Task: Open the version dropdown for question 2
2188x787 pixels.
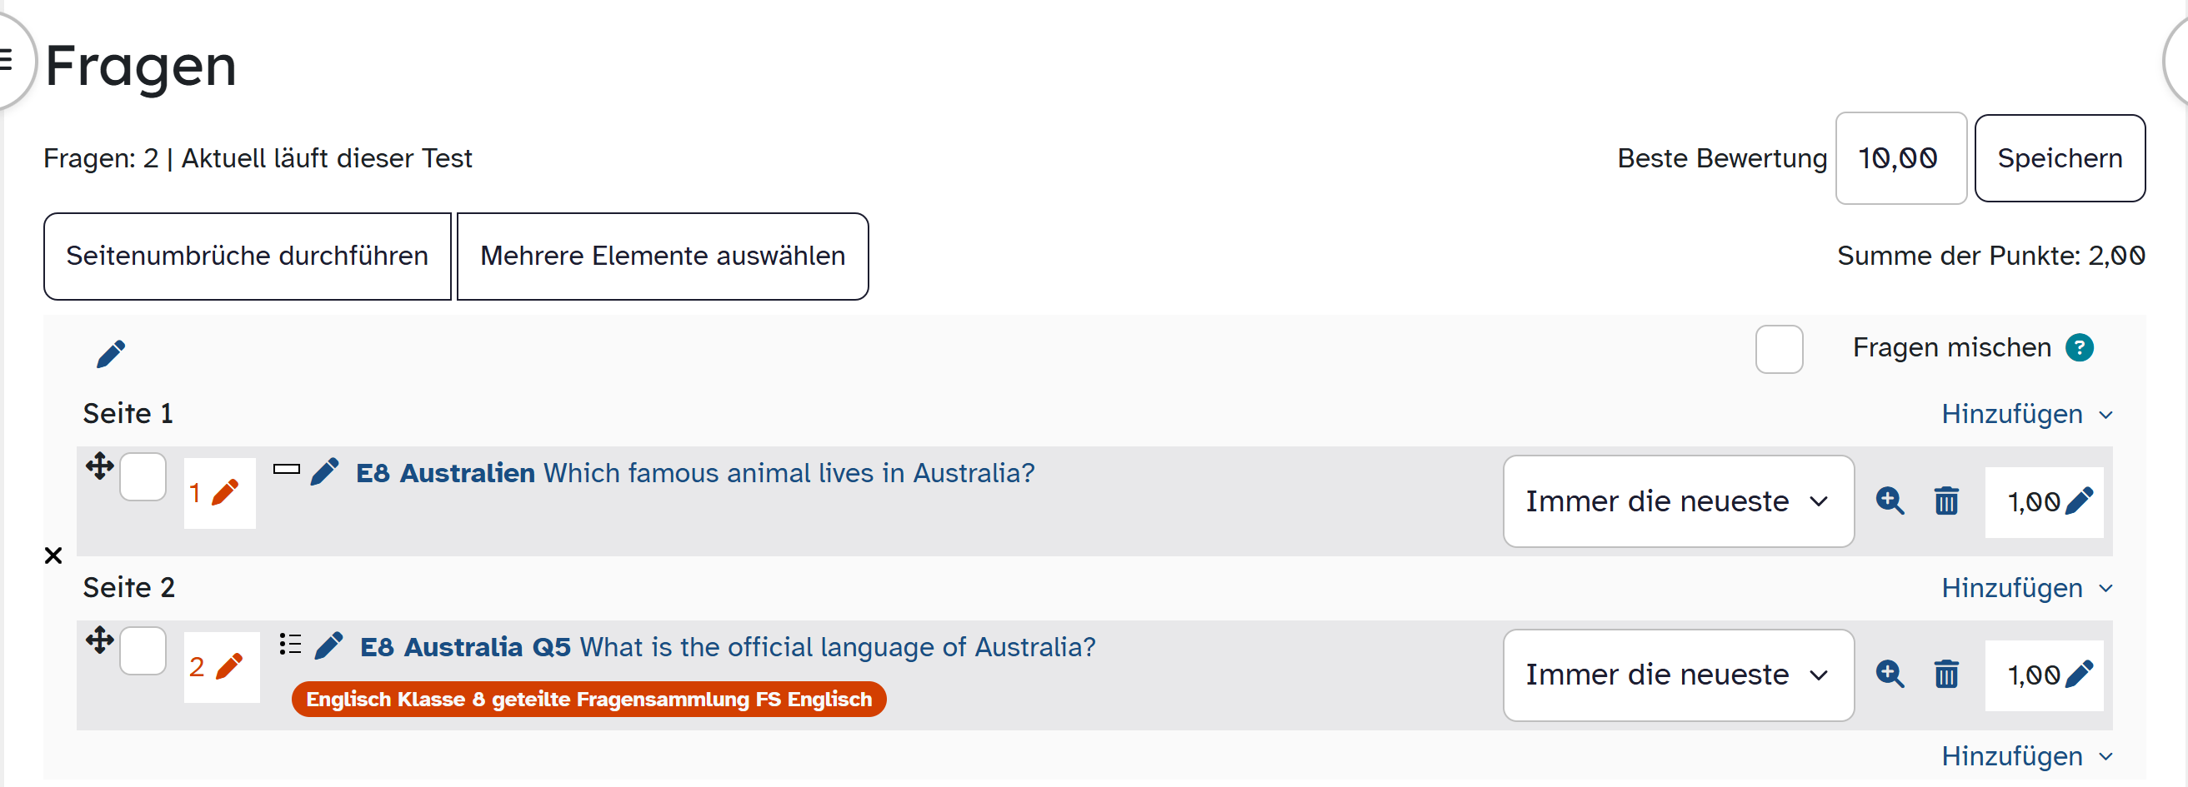Action: (1678, 674)
